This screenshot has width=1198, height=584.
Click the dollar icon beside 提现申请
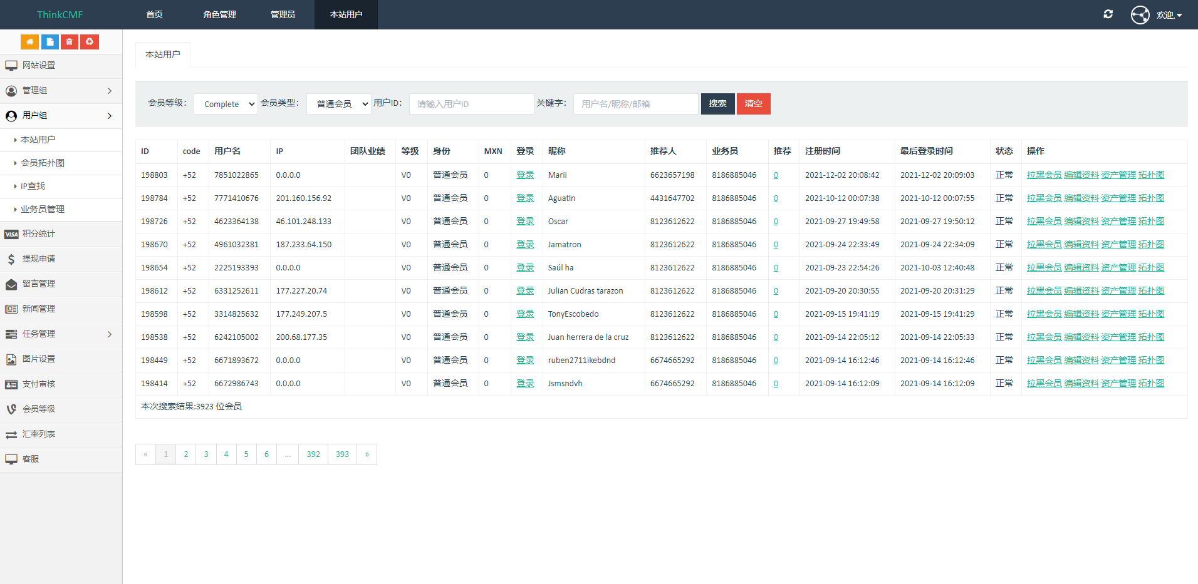pyautogui.click(x=11, y=259)
